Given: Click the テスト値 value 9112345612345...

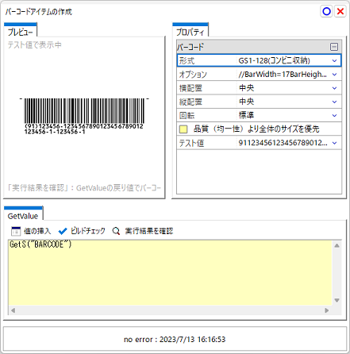Looking at the screenshot, I should (283, 143).
